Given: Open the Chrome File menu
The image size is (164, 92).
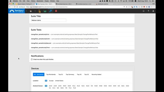Looking at the screenshot, I should tap(20, 1).
